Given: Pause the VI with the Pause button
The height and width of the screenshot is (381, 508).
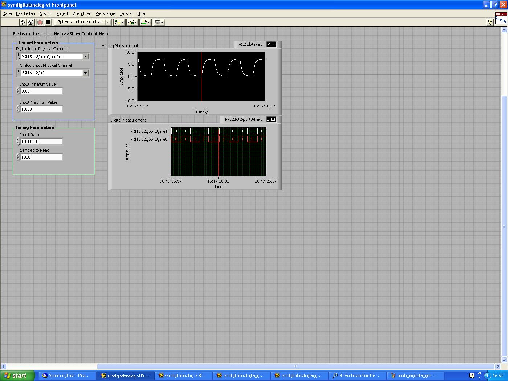Looking at the screenshot, I should click(x=48, y=22).
